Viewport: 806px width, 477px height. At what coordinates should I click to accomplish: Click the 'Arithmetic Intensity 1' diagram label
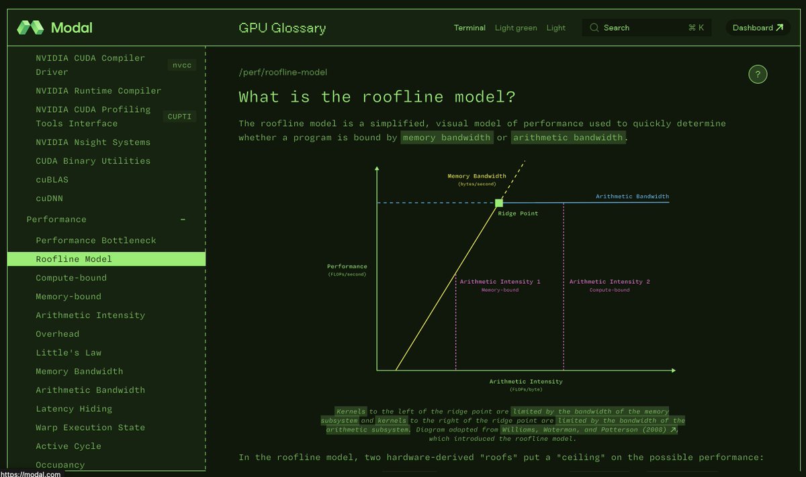pyautogui.click(x=500, y=282)
